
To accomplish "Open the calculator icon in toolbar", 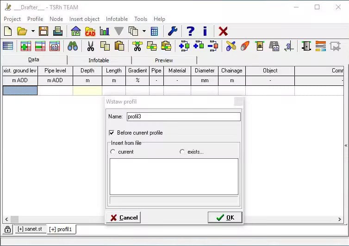I will tap(155, 31).
